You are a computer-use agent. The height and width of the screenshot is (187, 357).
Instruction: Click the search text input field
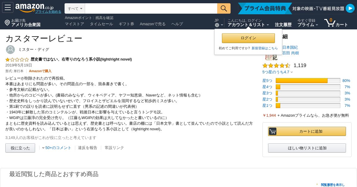coord(151,9)
